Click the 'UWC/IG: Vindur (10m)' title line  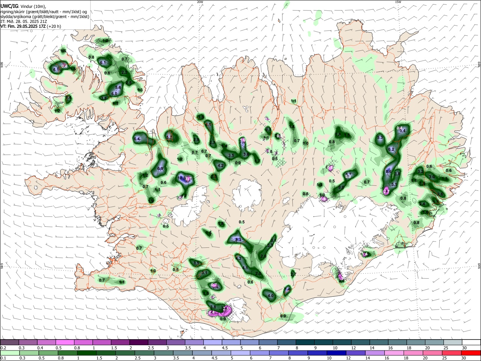click(x=23, y=6)
